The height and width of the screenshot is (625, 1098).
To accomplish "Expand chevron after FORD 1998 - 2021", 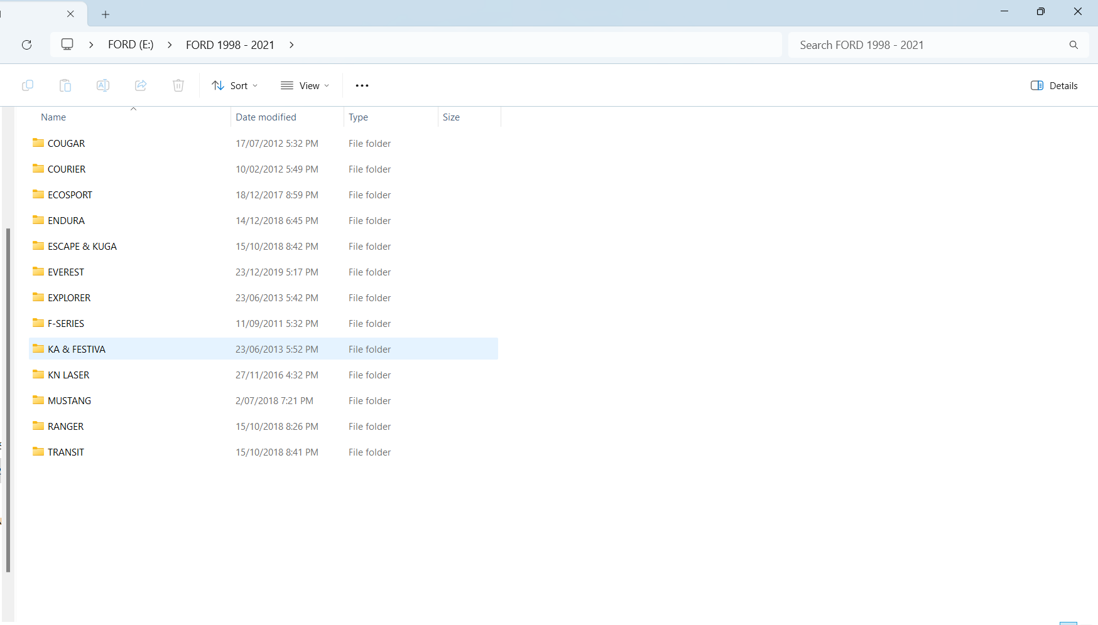I will [x=291, y=45].
